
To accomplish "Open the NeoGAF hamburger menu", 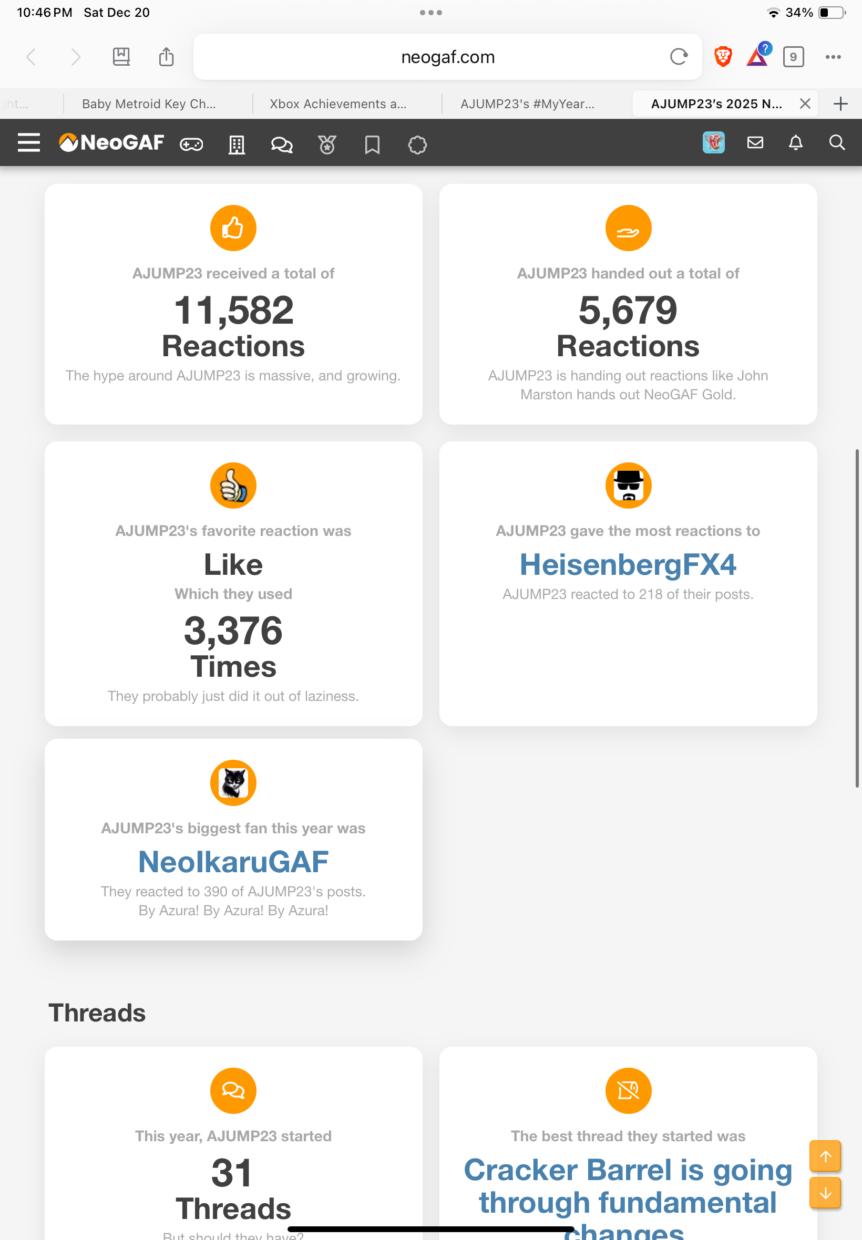I will point(28,142).
